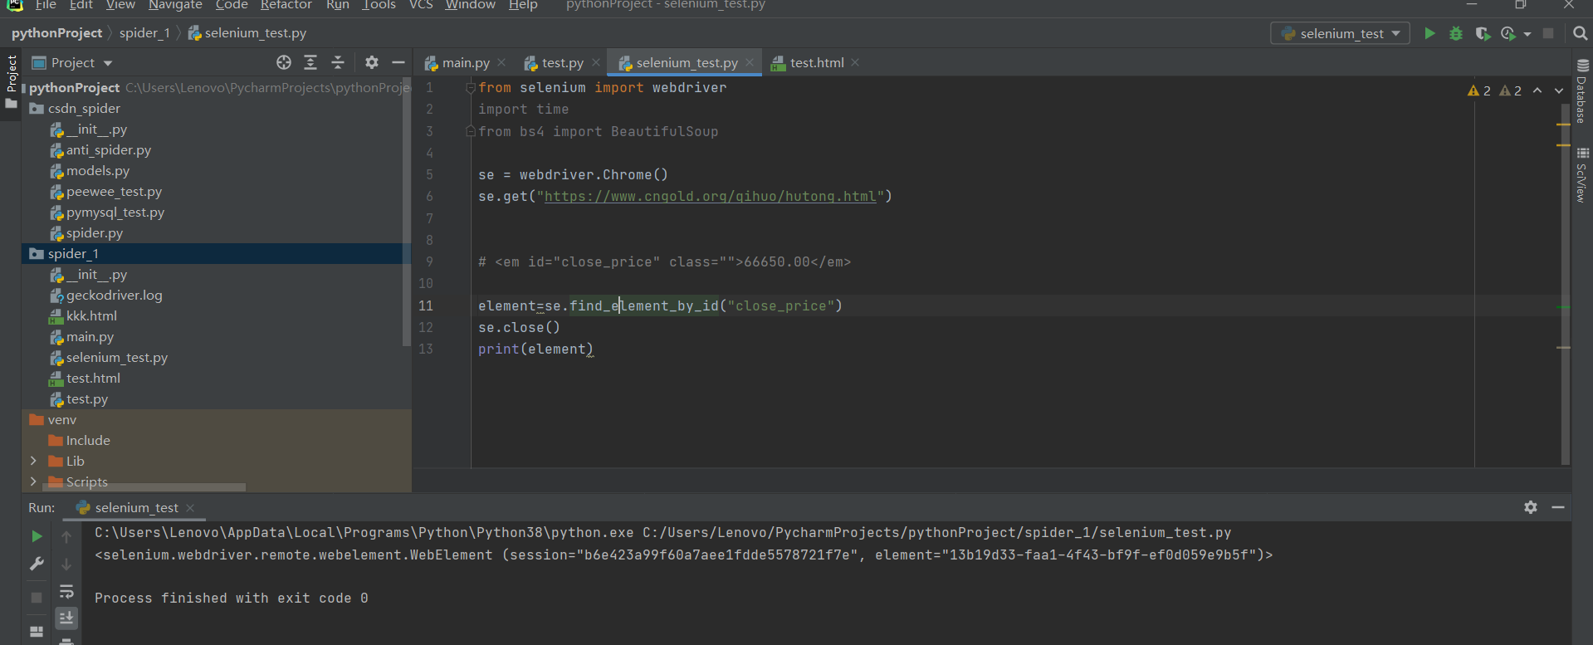Start debugging with the green bug icon
Viewport: 1593px width, 645px height.
1456,33
